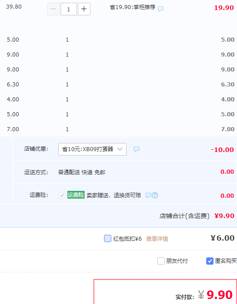Image resolution: width=237 pixels, height=304 pixels.
Task: Uncheck the 匿名购买 checkbox
Action: 210,261
